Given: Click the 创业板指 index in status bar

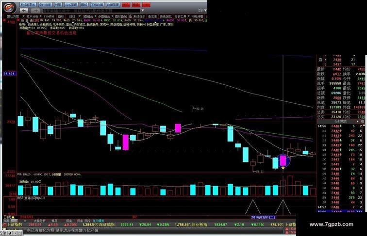Looking at the screenshot, I should [x=199, y=224].
